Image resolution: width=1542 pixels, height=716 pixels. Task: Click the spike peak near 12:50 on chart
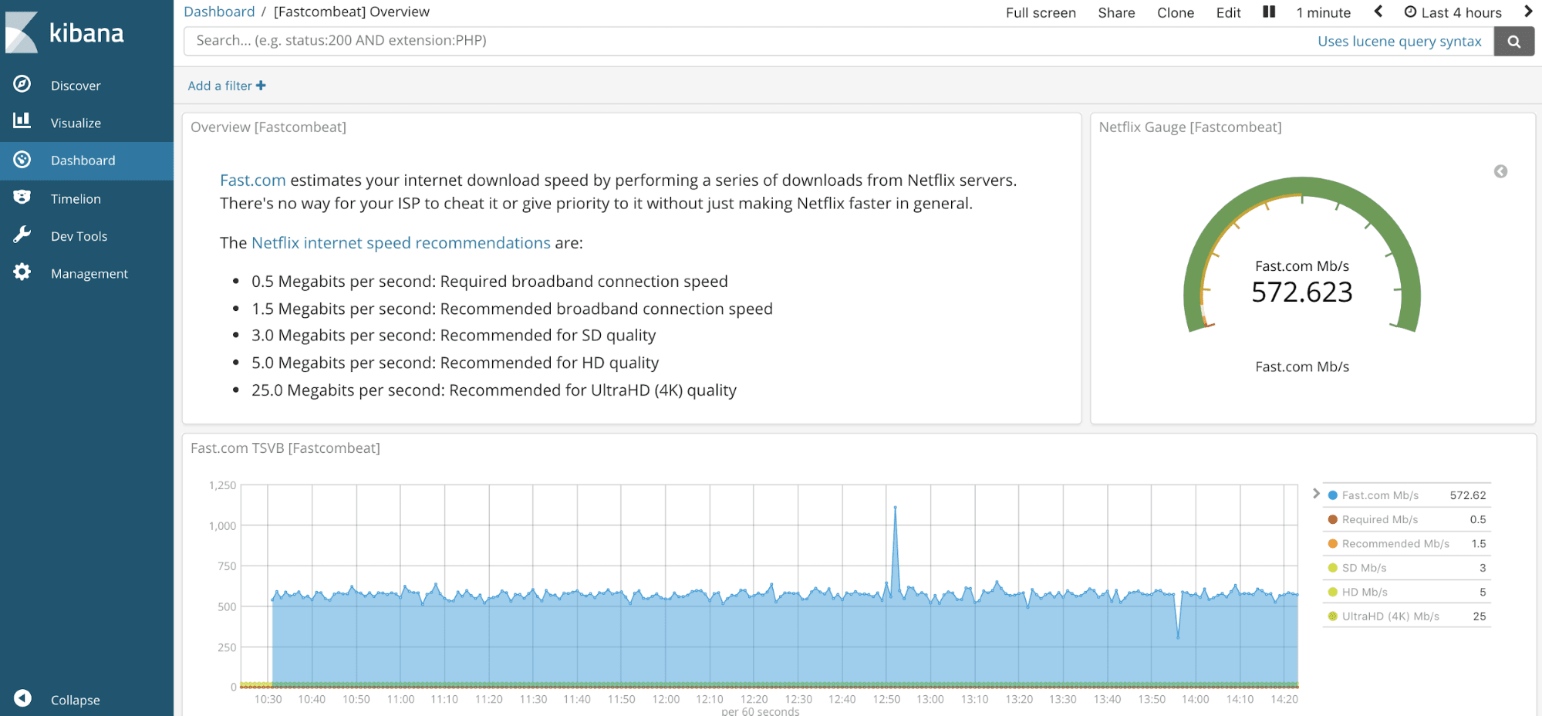tap(895, 508)
